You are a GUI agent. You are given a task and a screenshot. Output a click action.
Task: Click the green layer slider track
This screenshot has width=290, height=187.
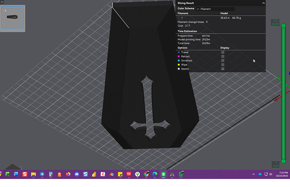[283, 93]
